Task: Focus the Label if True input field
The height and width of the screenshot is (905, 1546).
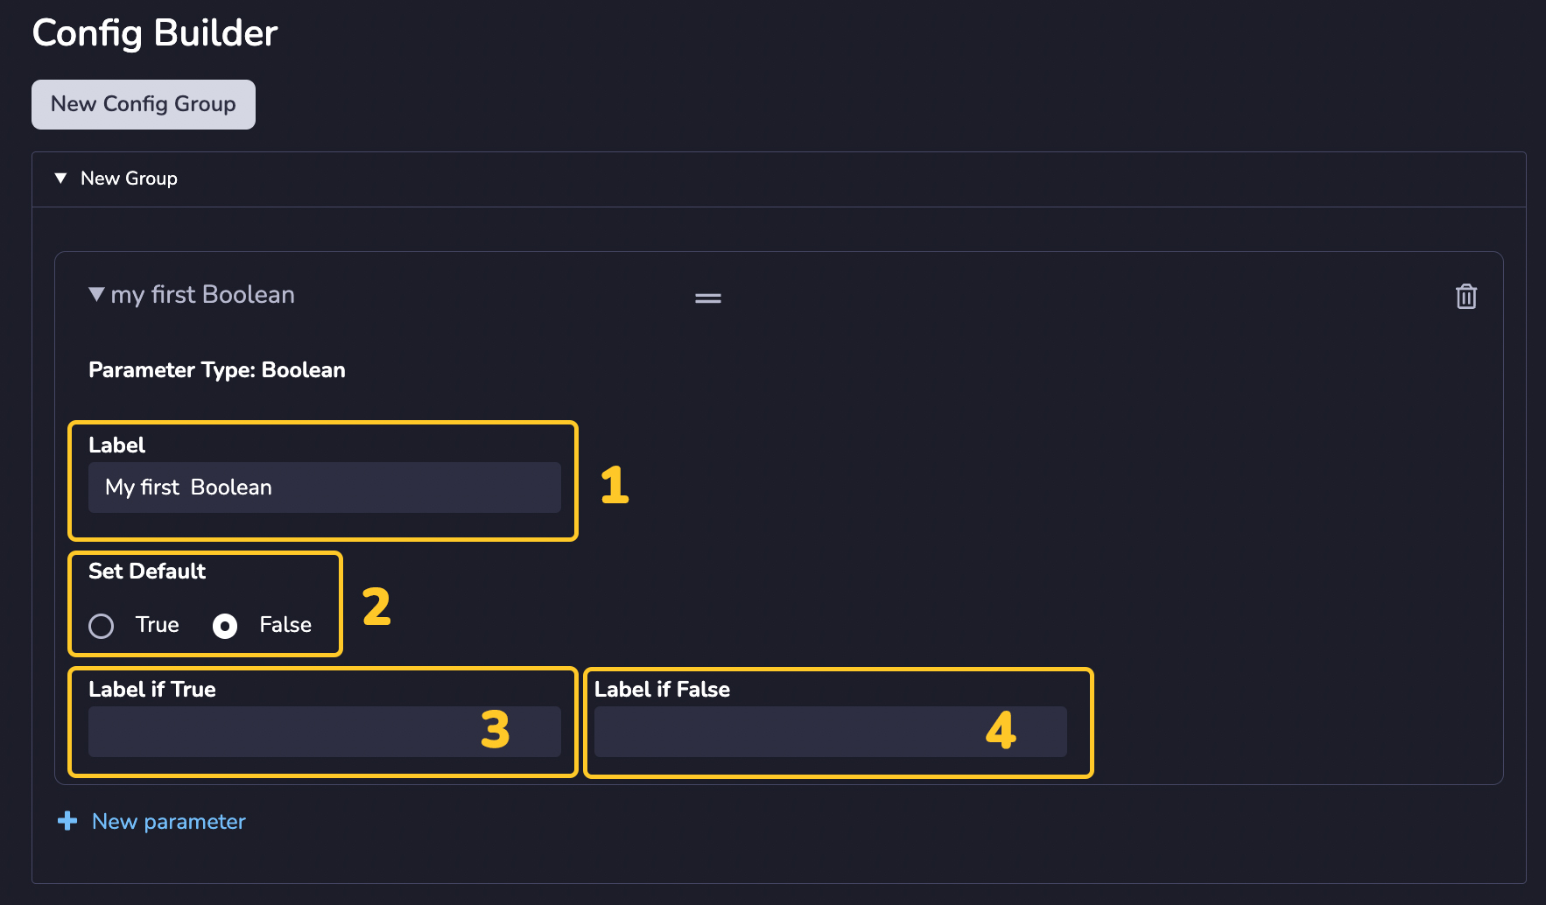Action: [325, 732]
